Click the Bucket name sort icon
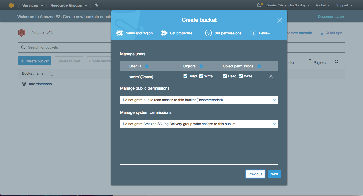 (x=51, y=74)
